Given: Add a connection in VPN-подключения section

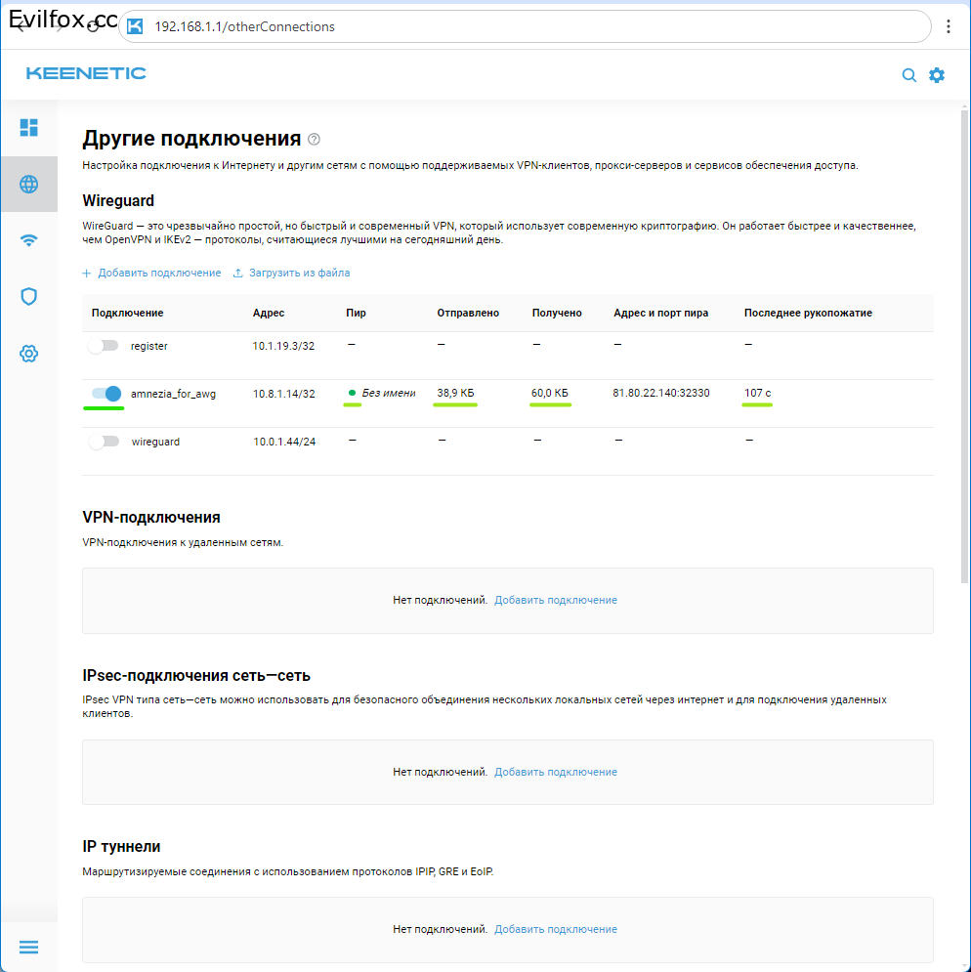Looking at the screenshot, I should (x=556, y=600).
